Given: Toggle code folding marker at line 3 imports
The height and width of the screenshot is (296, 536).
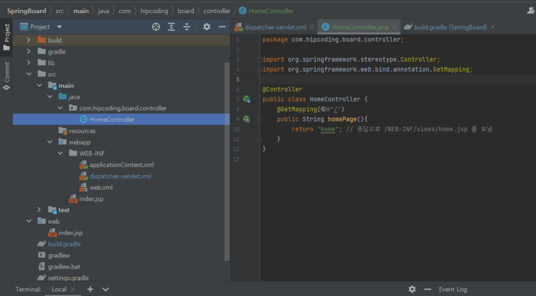Looking at the screenshot, I should pos(259,60).
